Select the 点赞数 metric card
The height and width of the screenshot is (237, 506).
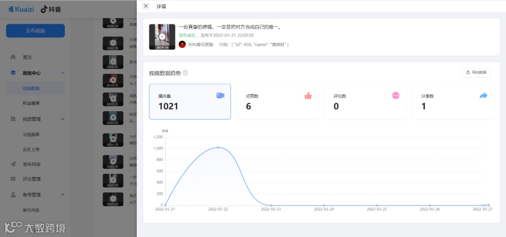click(x=277, y=102)
